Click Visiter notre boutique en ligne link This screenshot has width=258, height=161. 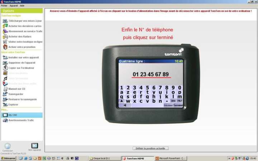pos(25,42)
